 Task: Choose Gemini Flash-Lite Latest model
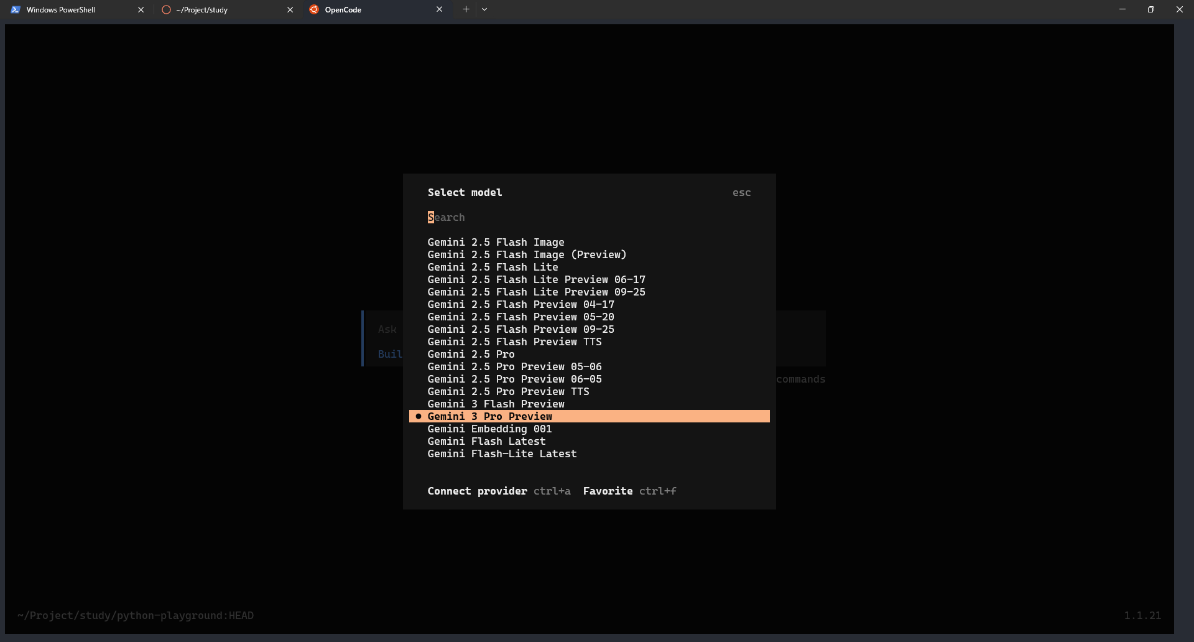point(502,454)
